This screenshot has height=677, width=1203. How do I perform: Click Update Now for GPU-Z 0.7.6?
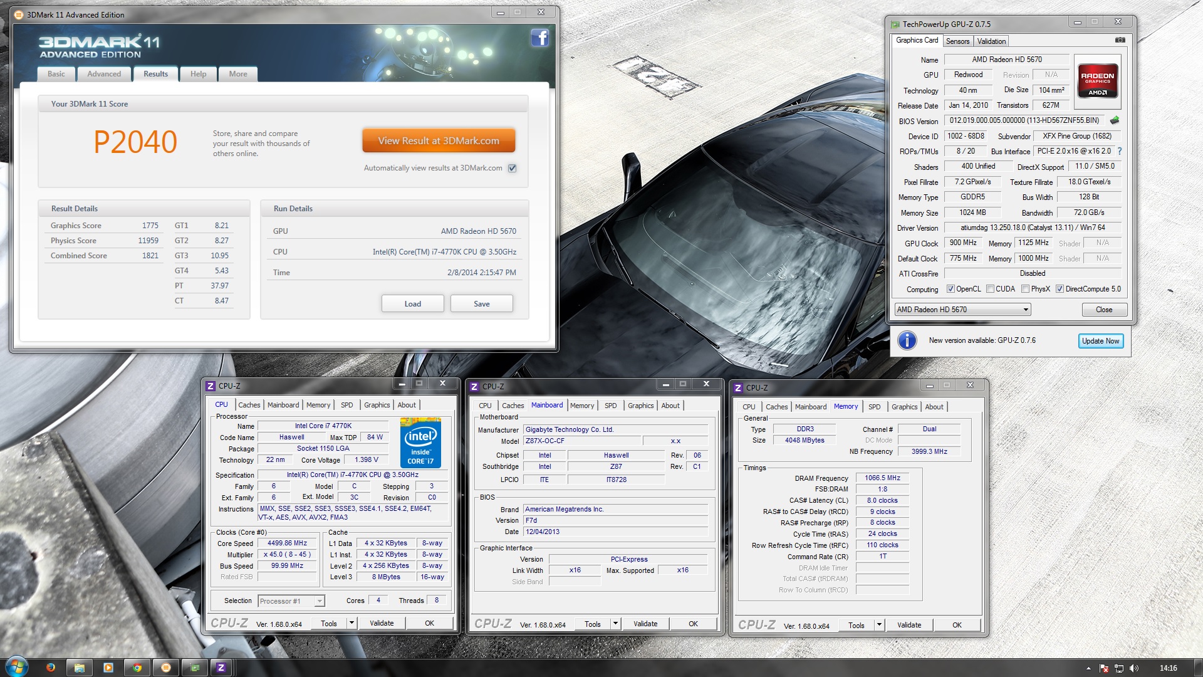(x=1100, y=341)
